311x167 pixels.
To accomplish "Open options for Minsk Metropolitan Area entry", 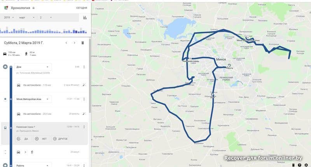I will click(x=84, y=99).
